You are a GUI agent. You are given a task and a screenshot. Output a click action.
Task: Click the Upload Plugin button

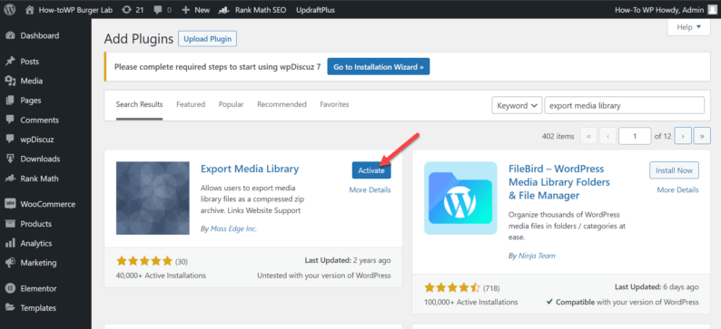207,39
